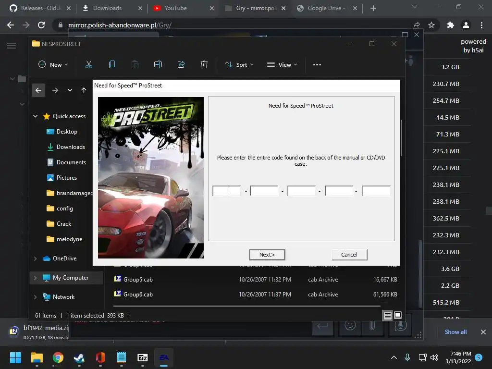Open the Sort dropdown

pyautogui.click(x=239, y=65)
